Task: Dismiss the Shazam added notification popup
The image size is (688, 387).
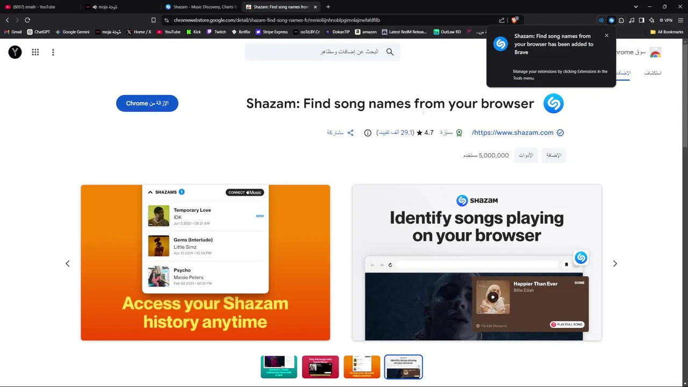Action: coord(606,36)
